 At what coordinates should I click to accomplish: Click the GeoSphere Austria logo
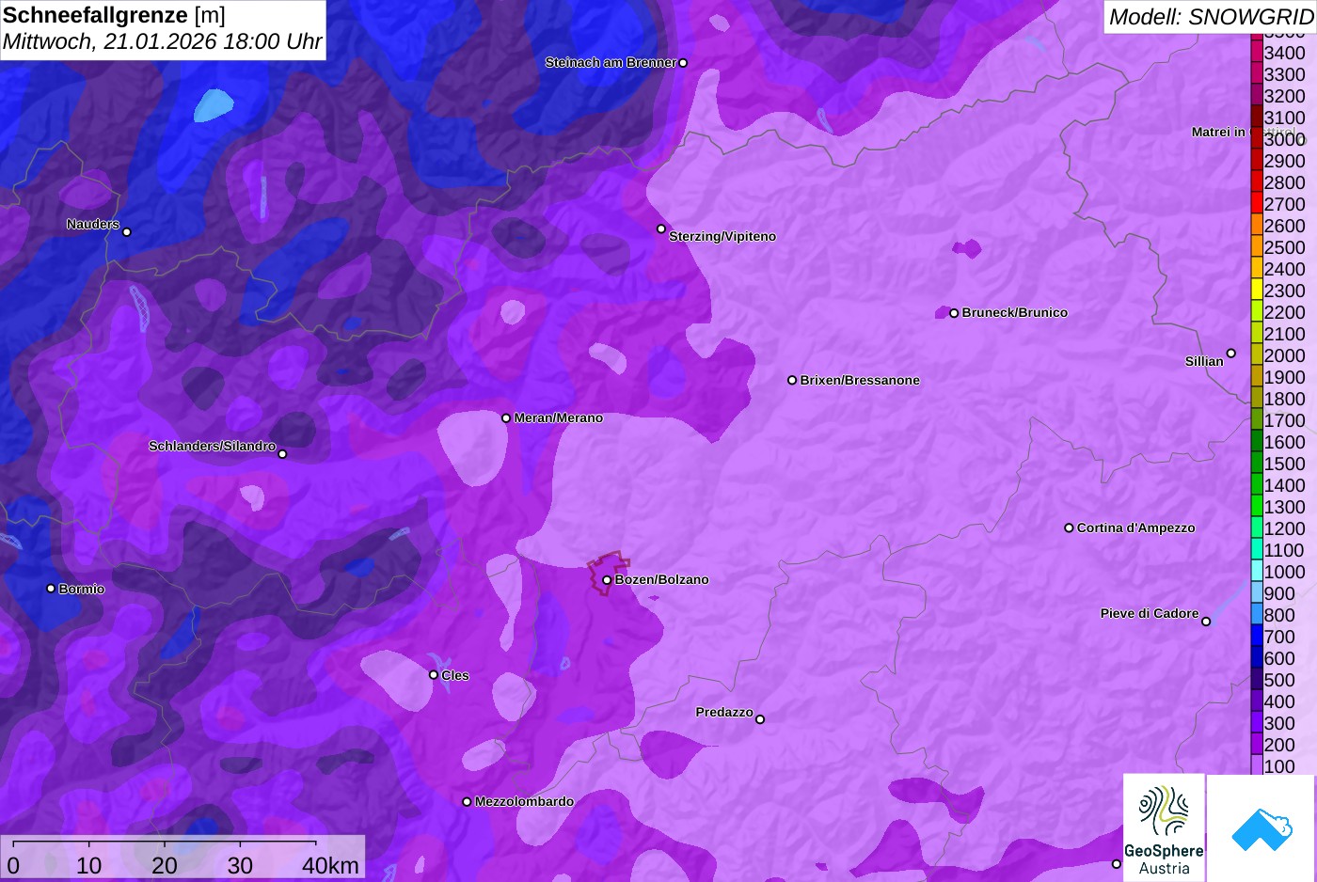click(x=1164, y=828)
